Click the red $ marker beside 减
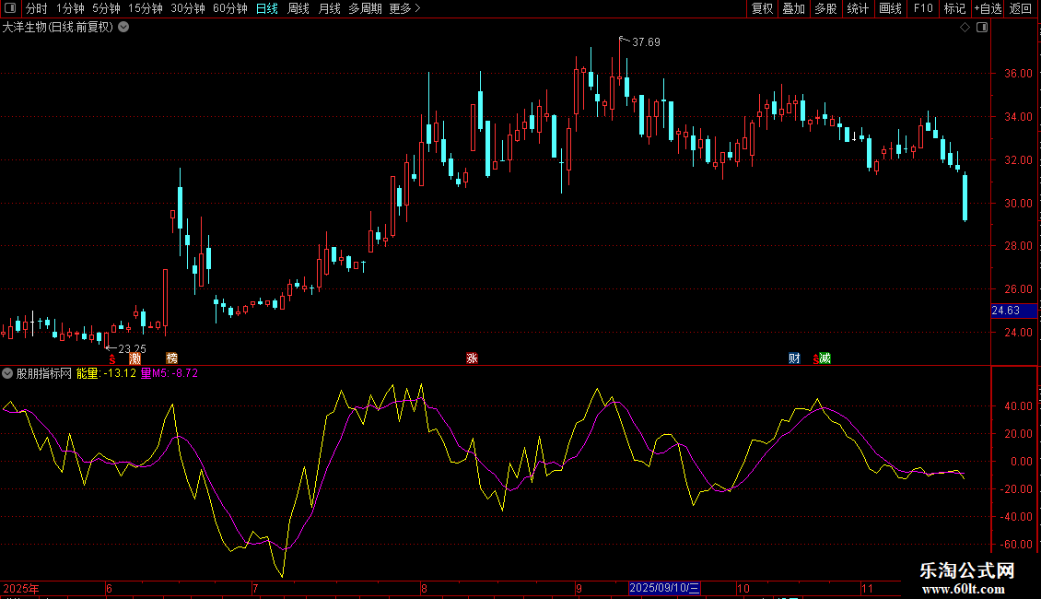 click(816, 359)
